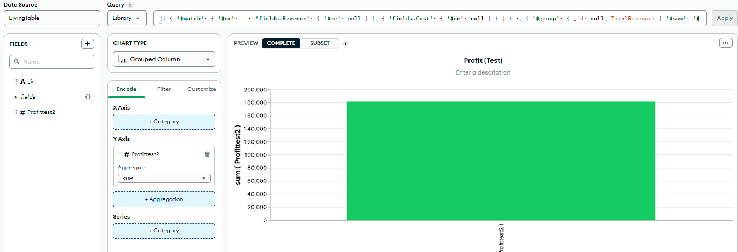Open the Library query dropdown
Image resolution: width=738 pixels, height=252 pixels.
[x=127, y=18]
